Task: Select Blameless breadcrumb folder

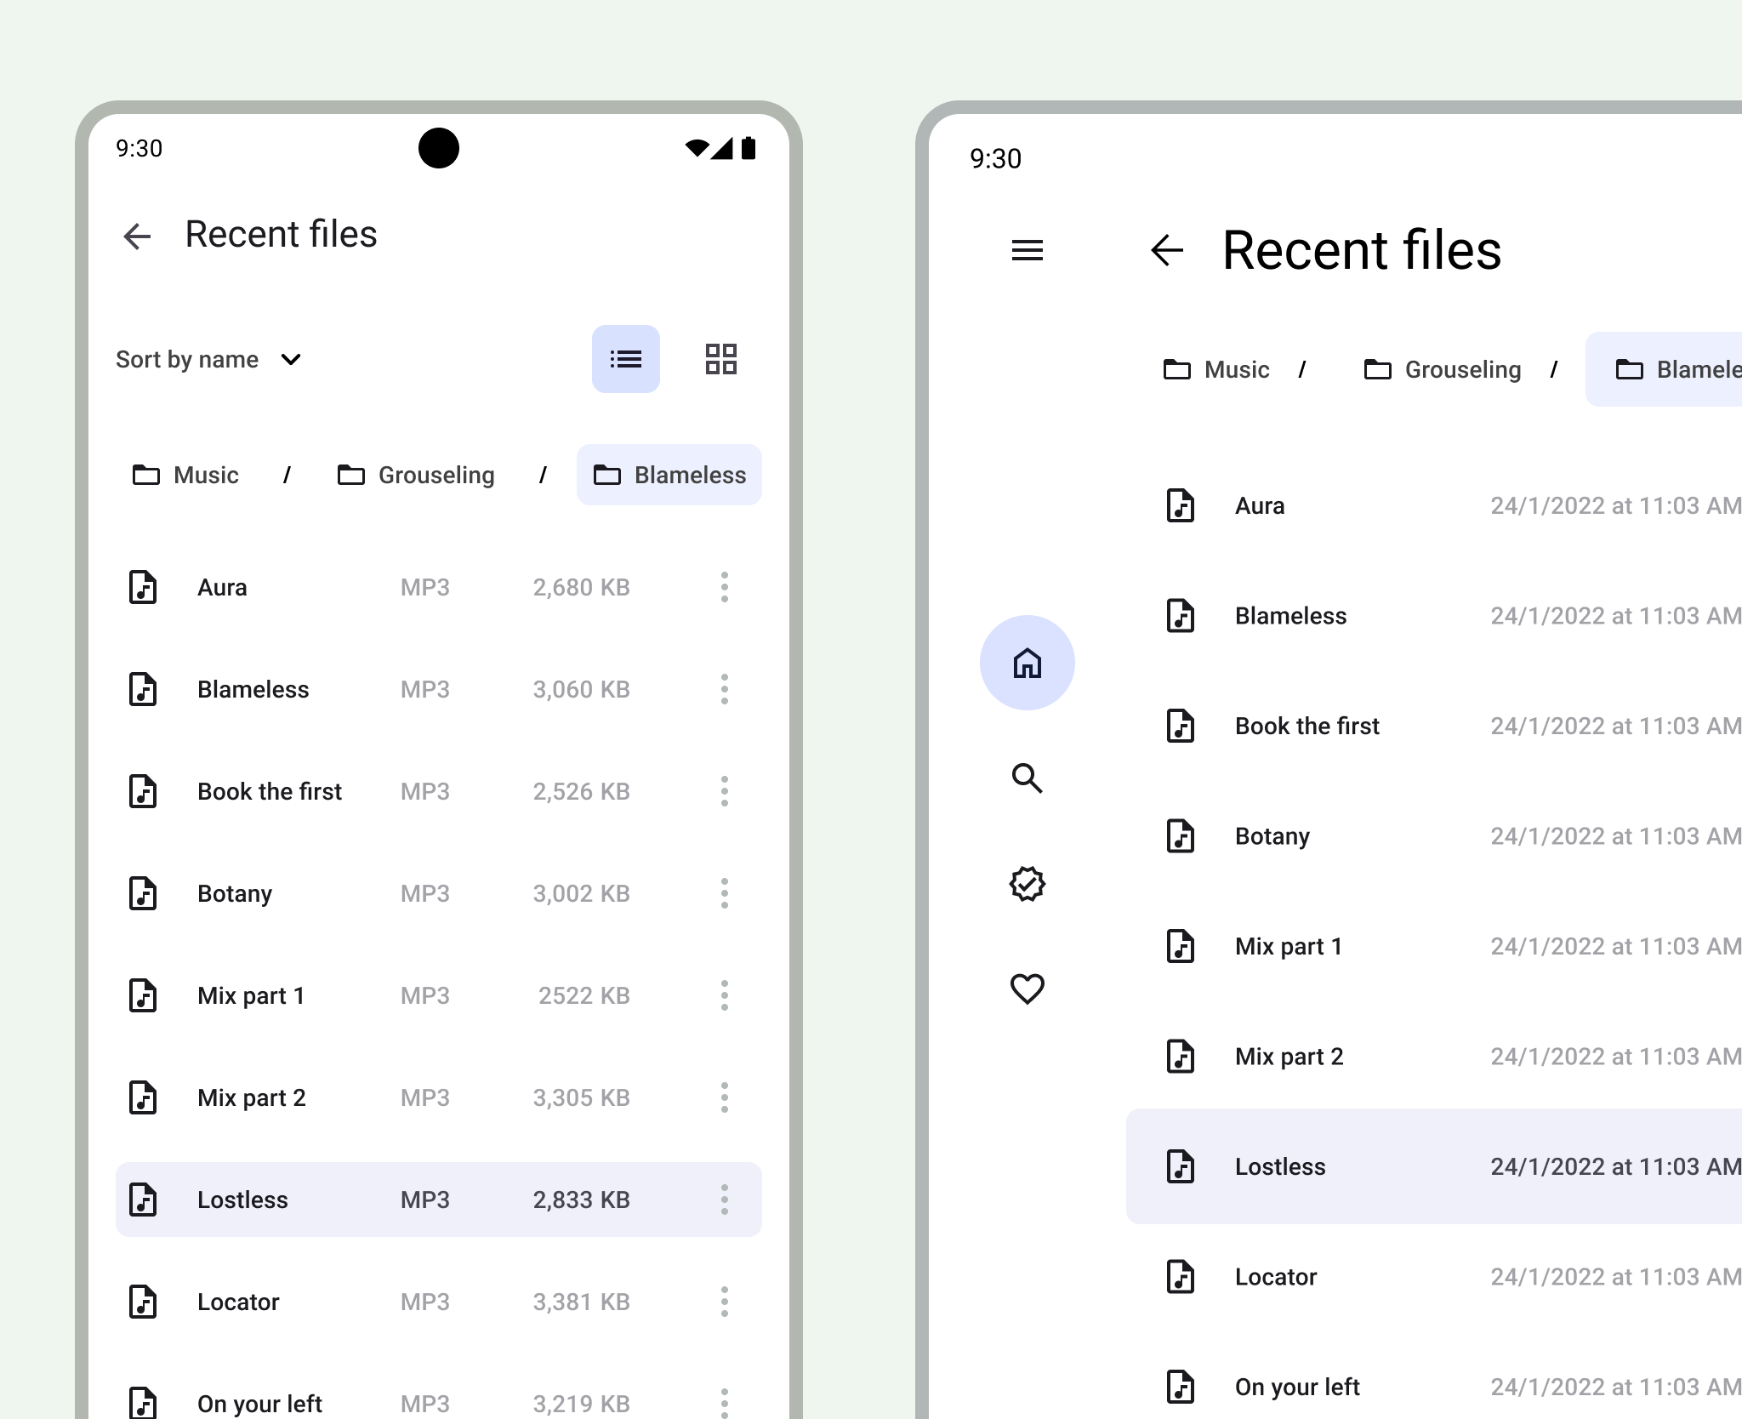Action: point(670,475)
